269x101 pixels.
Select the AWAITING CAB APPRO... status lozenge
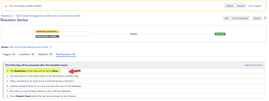[x=47, y=32]
